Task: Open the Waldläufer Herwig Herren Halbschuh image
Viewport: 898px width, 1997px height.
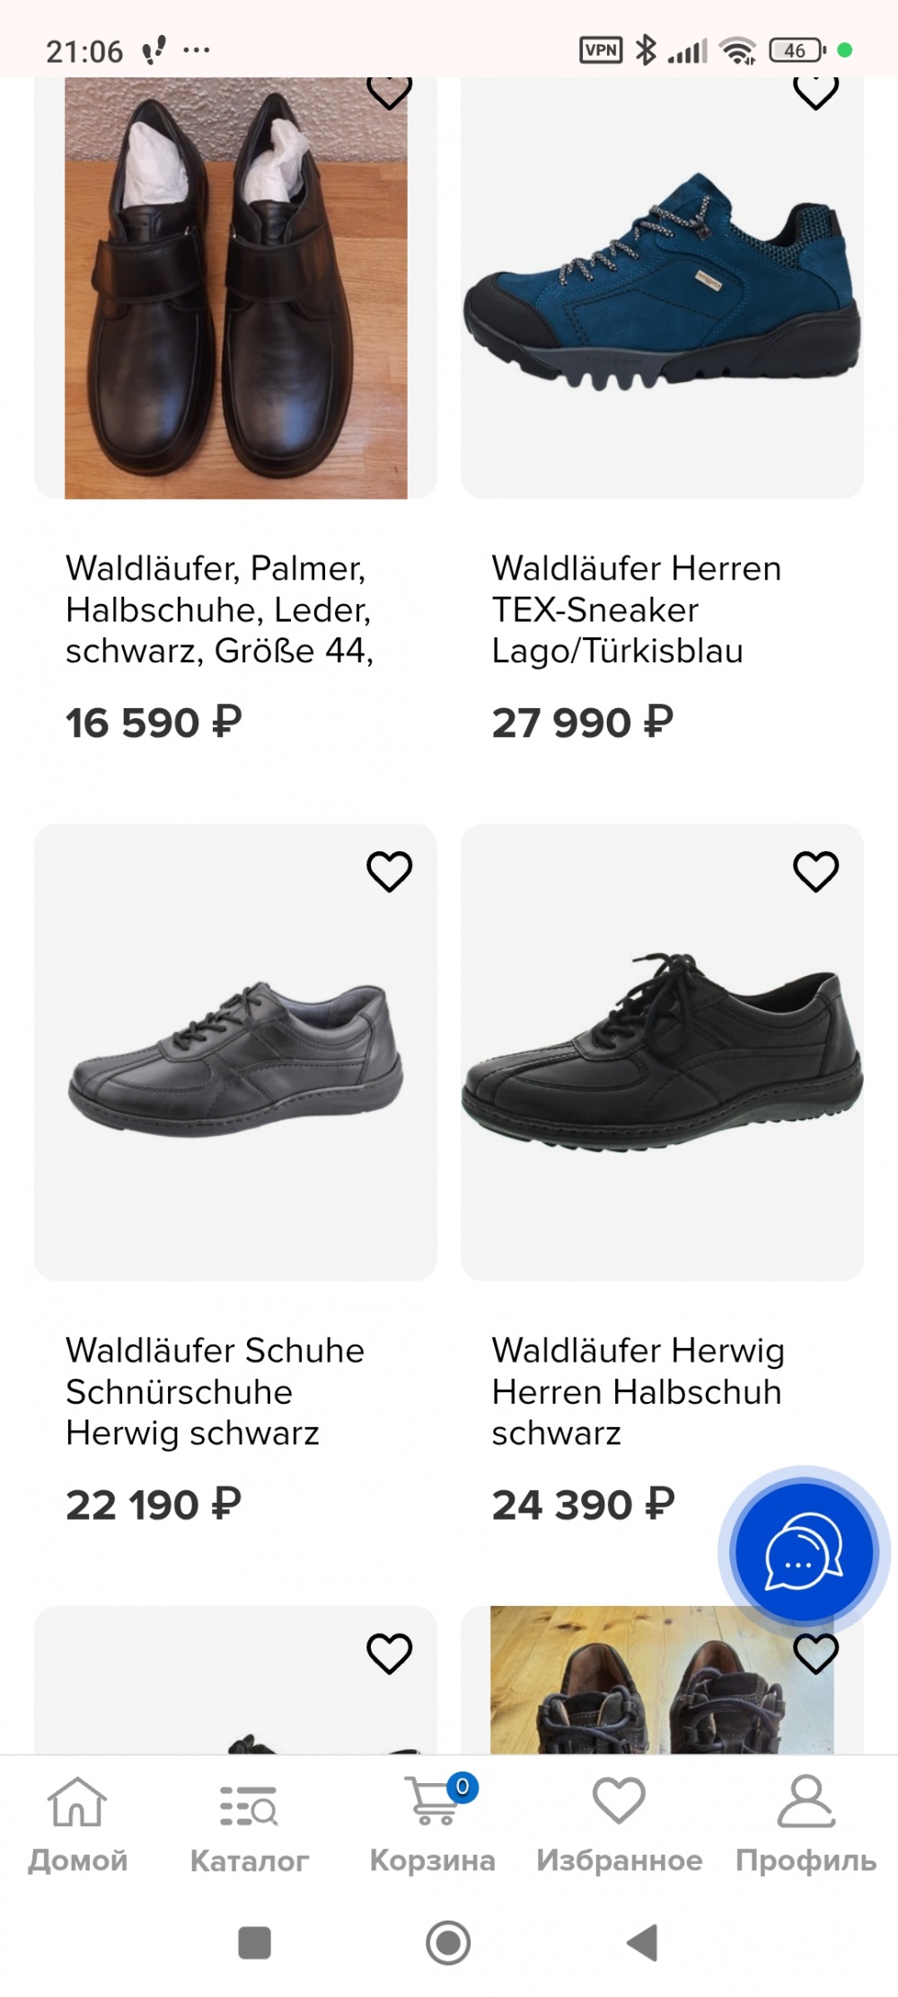Action: coord(662,1052)
